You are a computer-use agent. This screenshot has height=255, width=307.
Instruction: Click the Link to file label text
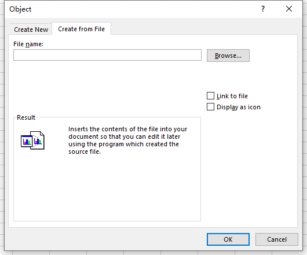point(232,96)
